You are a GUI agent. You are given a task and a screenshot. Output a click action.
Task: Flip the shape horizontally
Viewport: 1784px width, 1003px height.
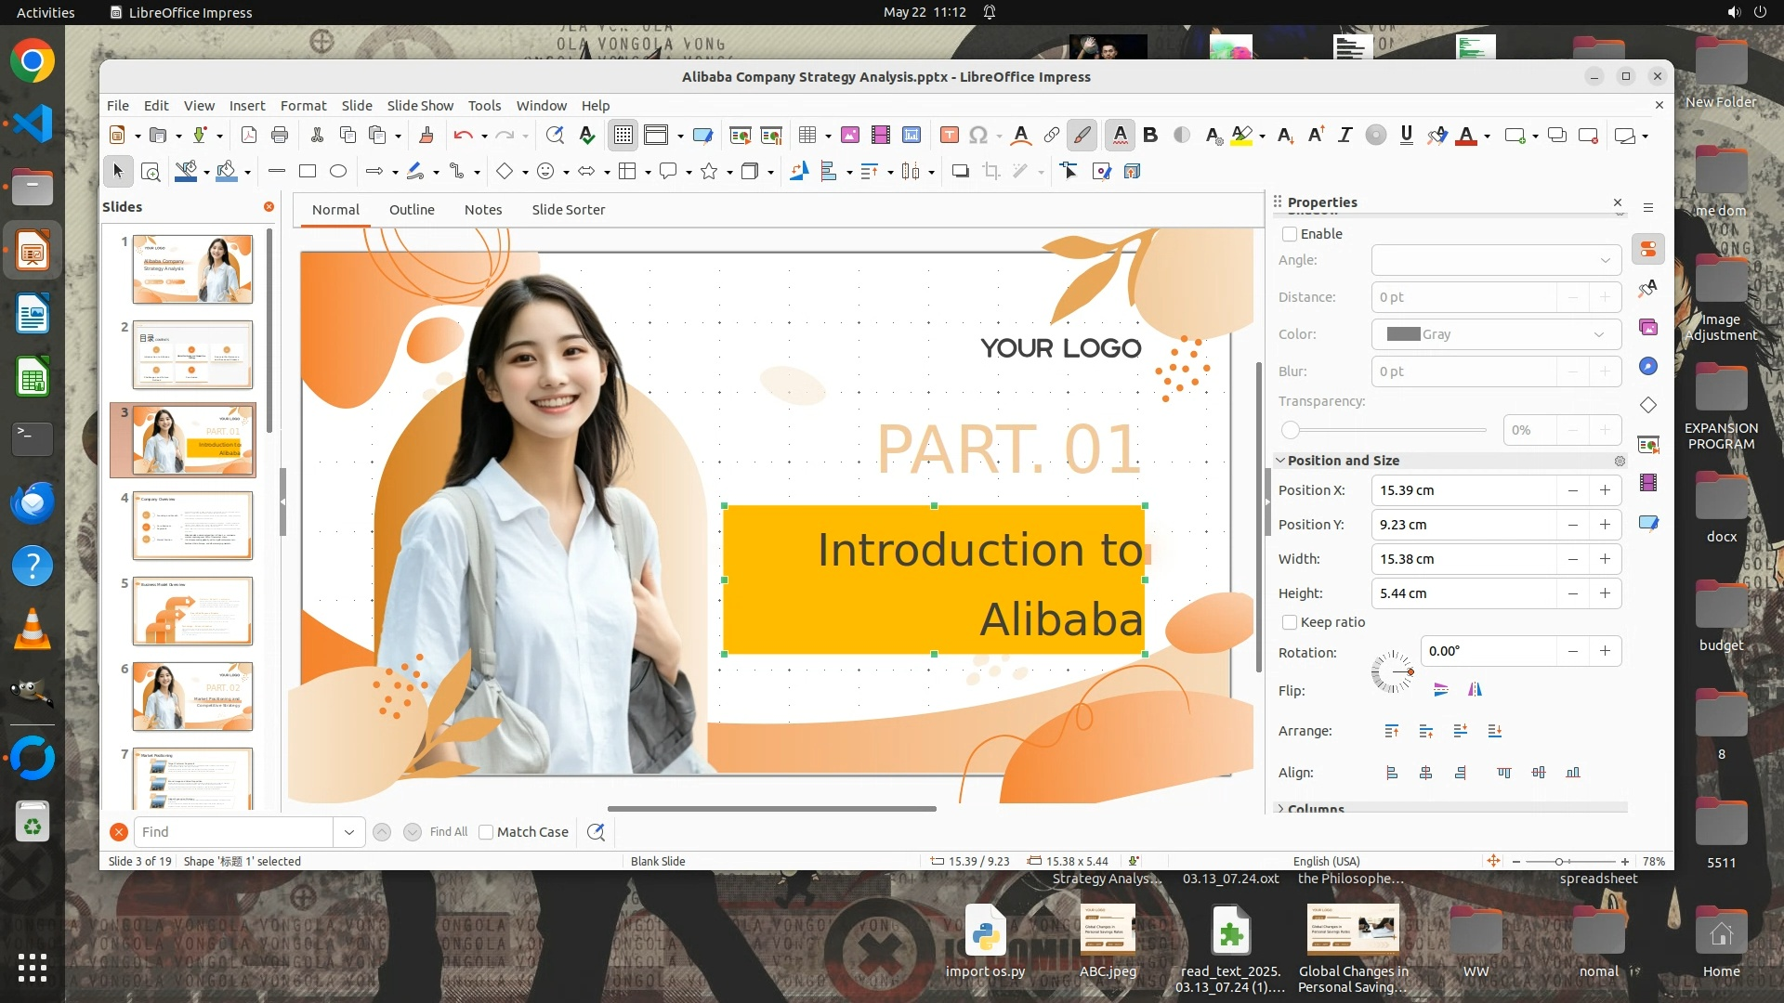pos(1475,689)
